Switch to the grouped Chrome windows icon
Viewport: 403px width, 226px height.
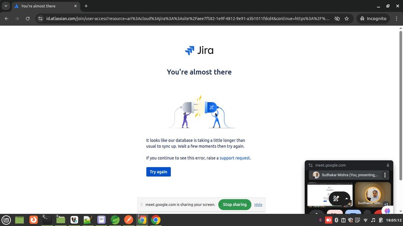point(142,220)
